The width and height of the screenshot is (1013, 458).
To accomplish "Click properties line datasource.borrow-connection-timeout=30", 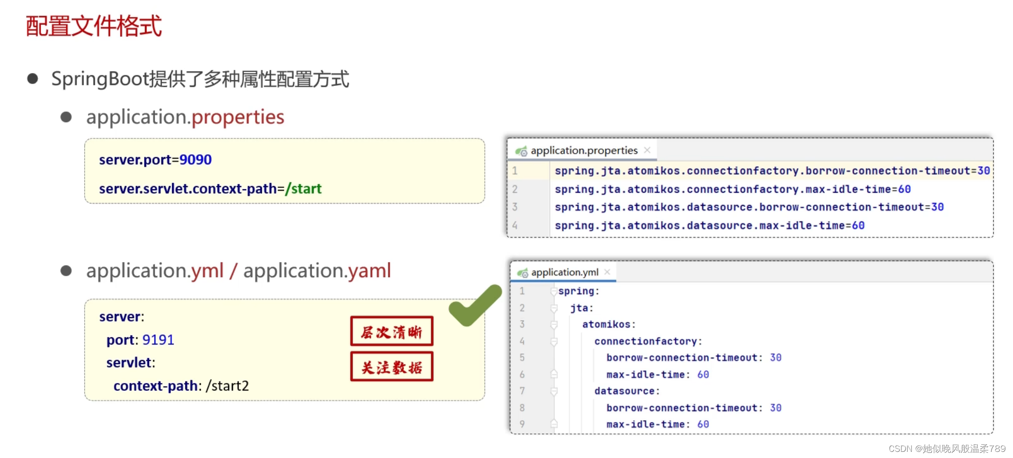I will point(749,207).
